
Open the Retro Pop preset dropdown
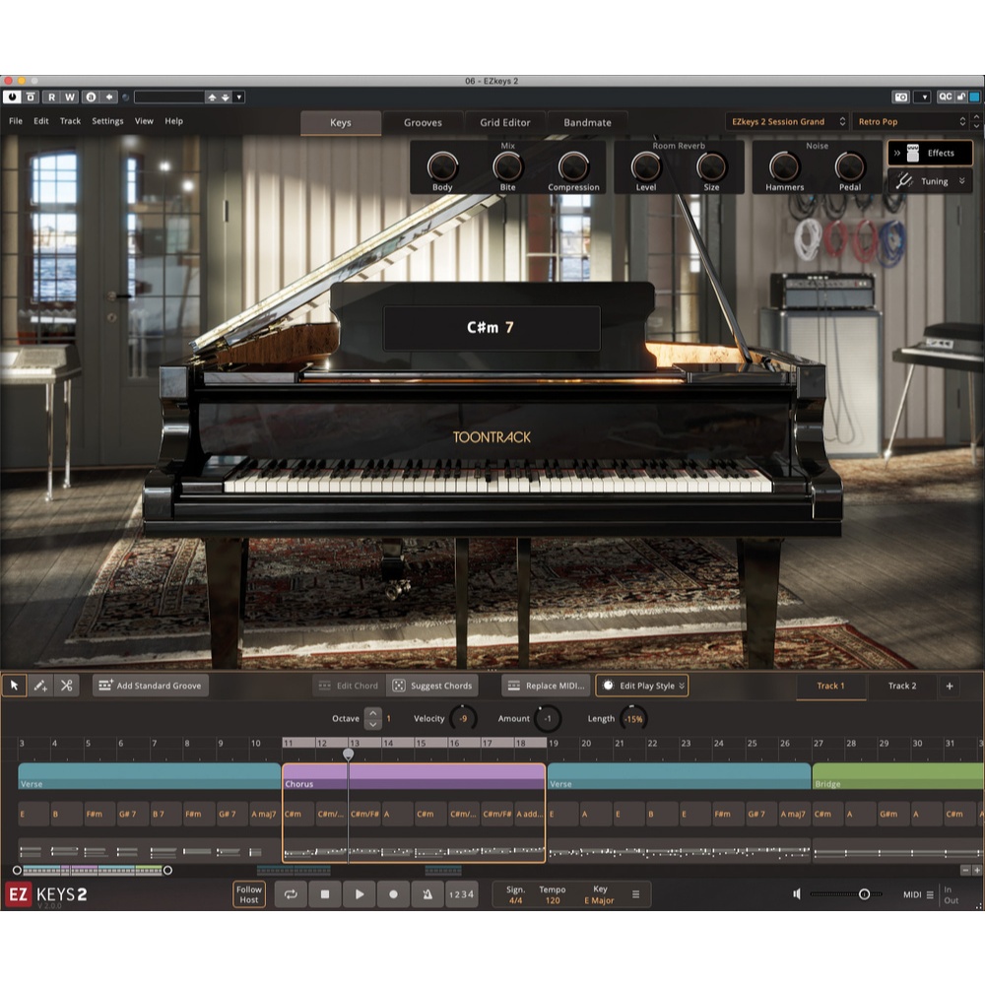pyautogui.click(x=911, y=122)
